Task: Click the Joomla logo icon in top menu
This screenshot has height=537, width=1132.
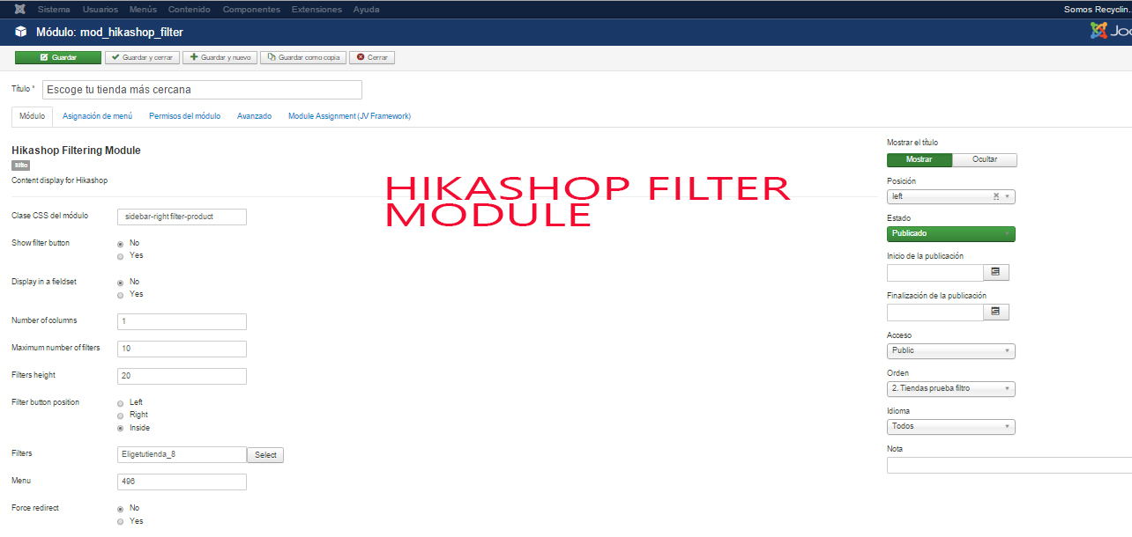Action: [x=19, y=10]
